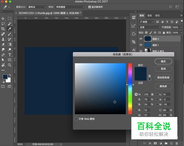Image resolution: width=184 pixels, height=146 pixels.
Task: Enable 只有 Web 颜色 checkbox
Action: [x=76, y=119]
